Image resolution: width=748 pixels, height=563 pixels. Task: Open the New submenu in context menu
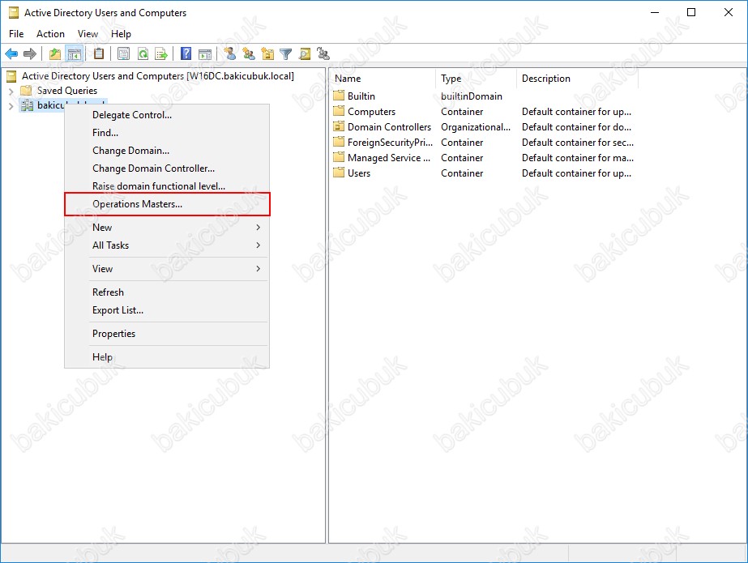coord(167,228)
